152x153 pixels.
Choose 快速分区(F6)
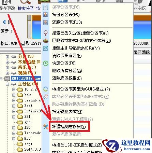[x=64, y=63]
